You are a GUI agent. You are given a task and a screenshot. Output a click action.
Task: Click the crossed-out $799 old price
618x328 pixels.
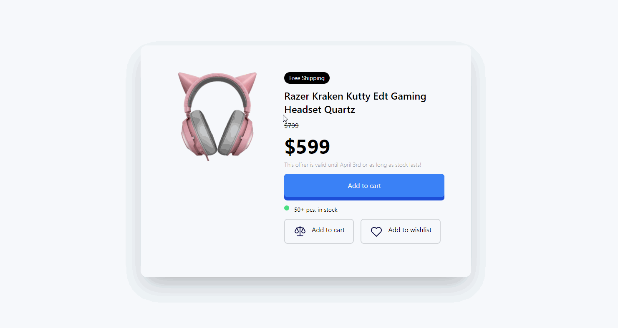tap(291, 125)
